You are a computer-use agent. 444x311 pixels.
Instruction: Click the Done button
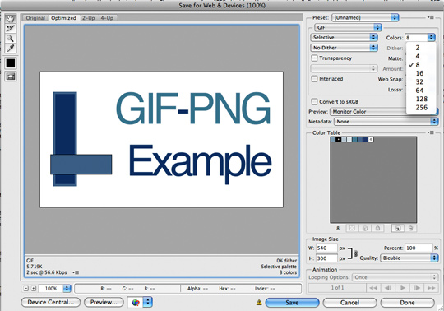pyautogui.click(x=408, y=303)
